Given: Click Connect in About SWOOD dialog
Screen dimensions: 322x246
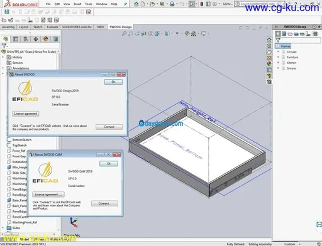Looking at the screenshot, I should [109, 127].
